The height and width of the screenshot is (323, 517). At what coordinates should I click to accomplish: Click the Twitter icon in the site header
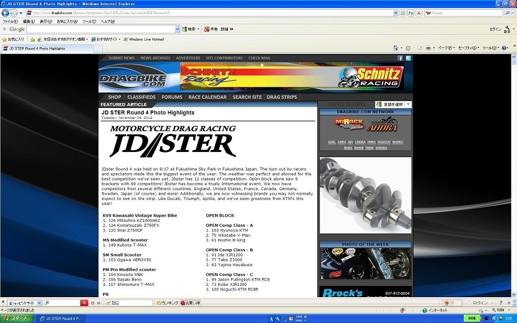[x=408, y=58]
